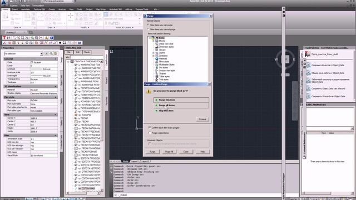This screenshot has height=200, width=356.
Task: Click the four-dots grid toolbar icon
Action: coord(65,43)
